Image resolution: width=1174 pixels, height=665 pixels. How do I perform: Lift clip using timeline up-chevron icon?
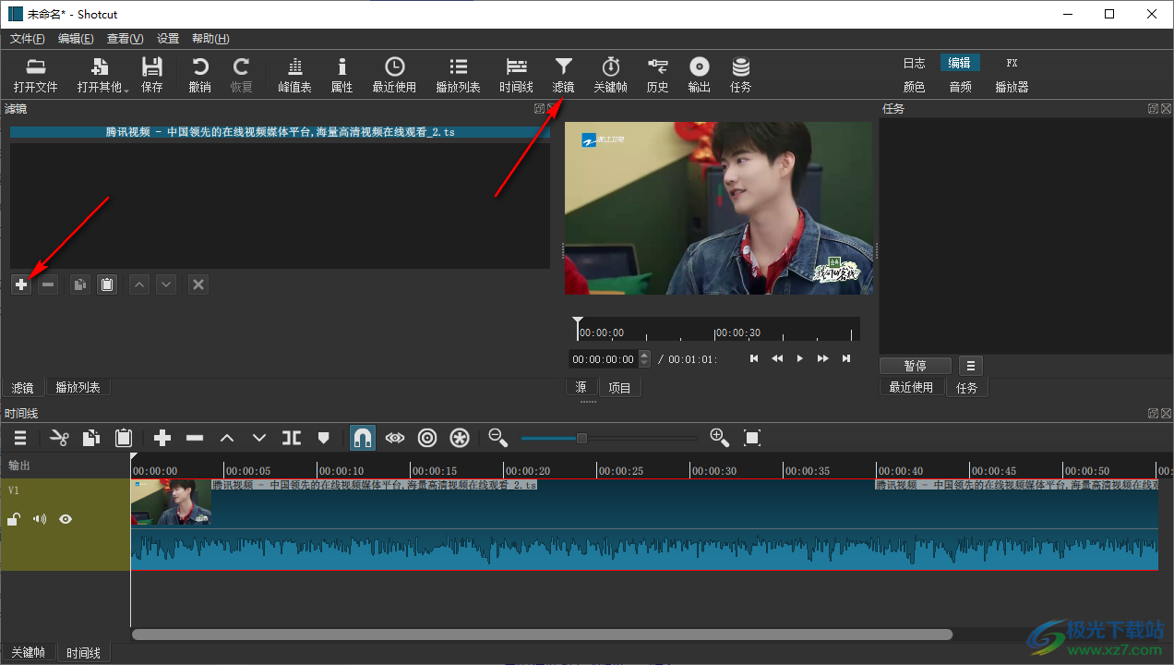[227, 438]
